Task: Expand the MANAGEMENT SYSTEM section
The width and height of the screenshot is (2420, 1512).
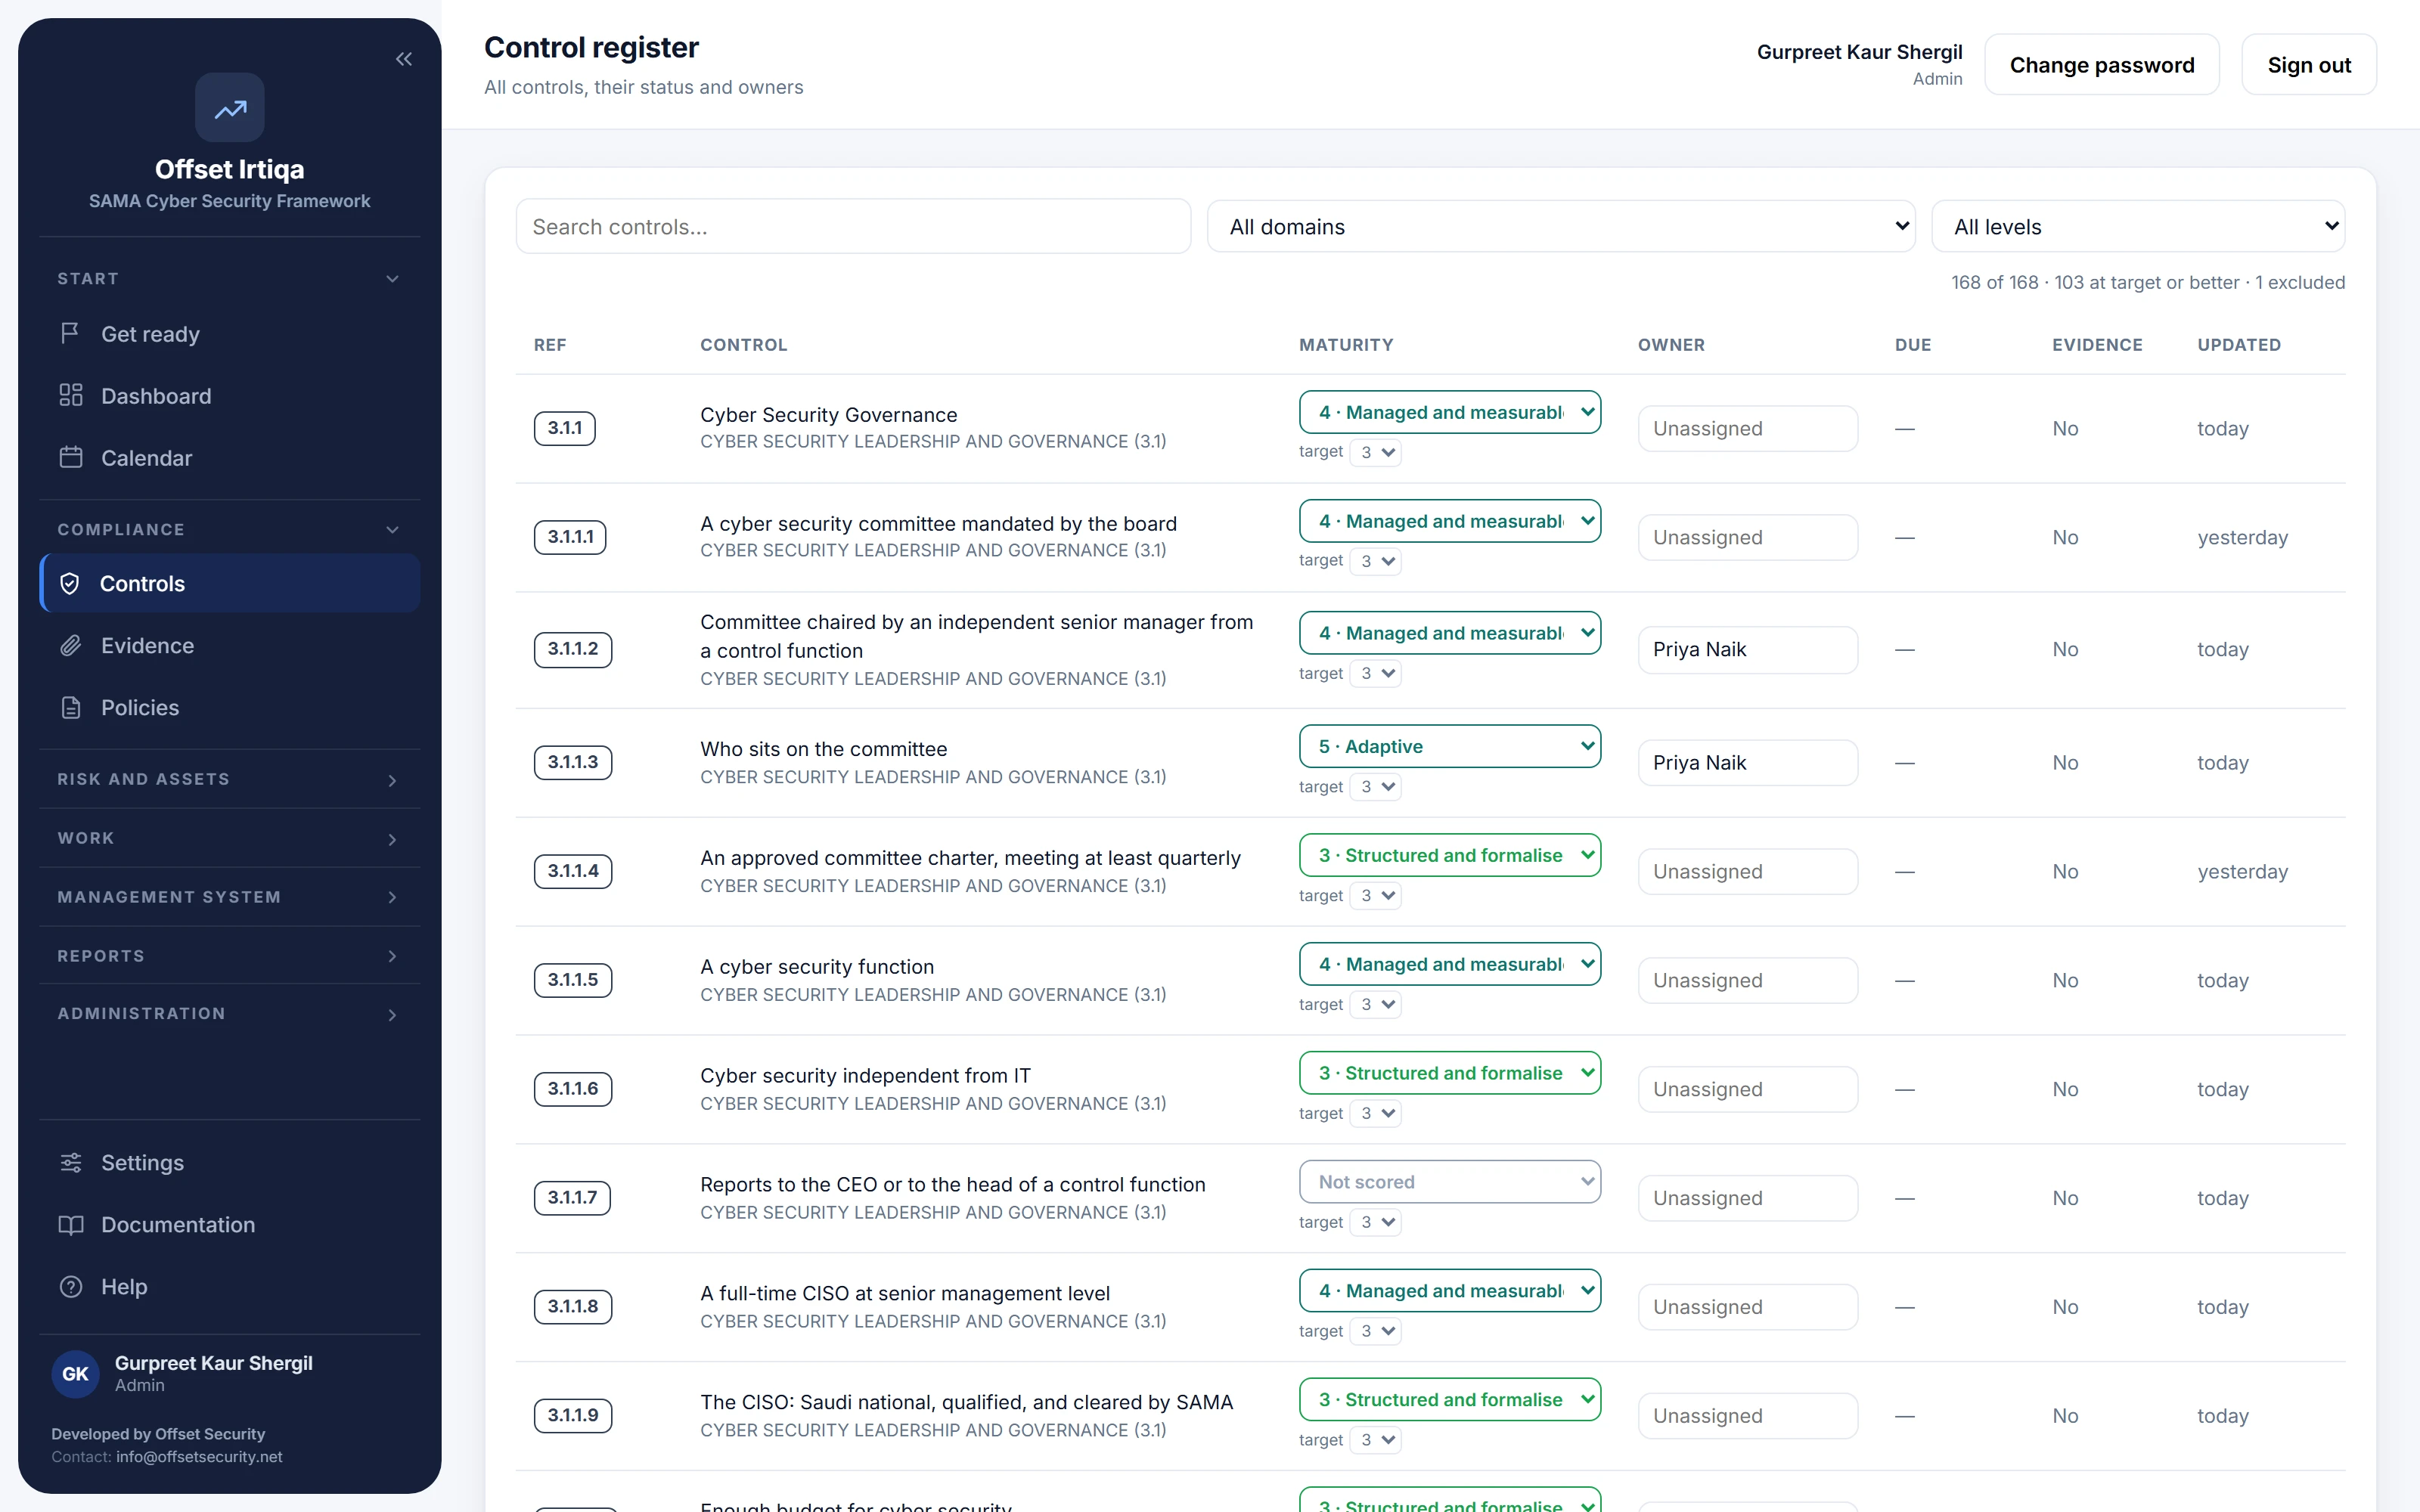Action: pyautogui.click(x=230, y=897)
